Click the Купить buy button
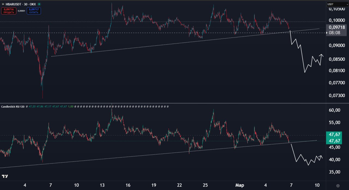 [34, 11]
